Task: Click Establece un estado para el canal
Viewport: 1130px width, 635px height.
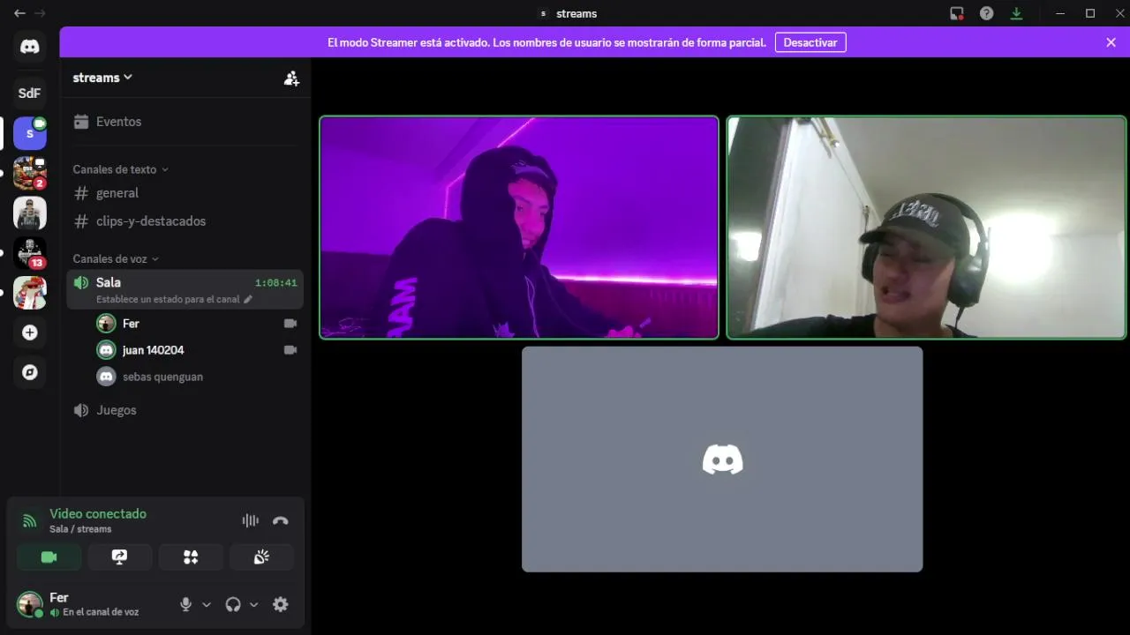Action: point(168,299)
